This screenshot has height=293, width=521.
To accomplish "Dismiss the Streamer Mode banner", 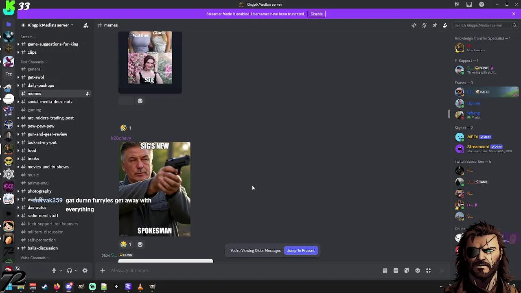I will [514, 14].
